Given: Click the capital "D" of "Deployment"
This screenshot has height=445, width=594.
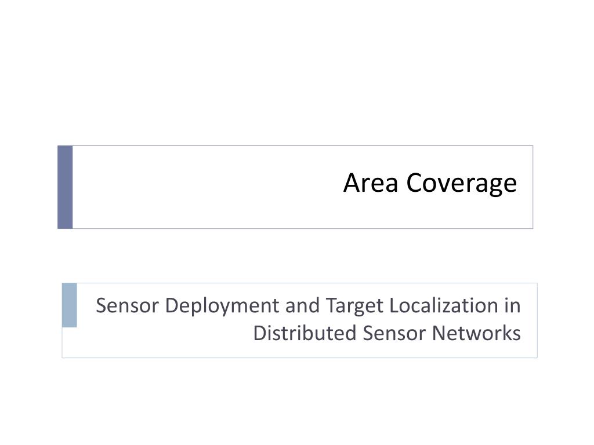Looking at the screenshot, I should click(x=172, y=305).
